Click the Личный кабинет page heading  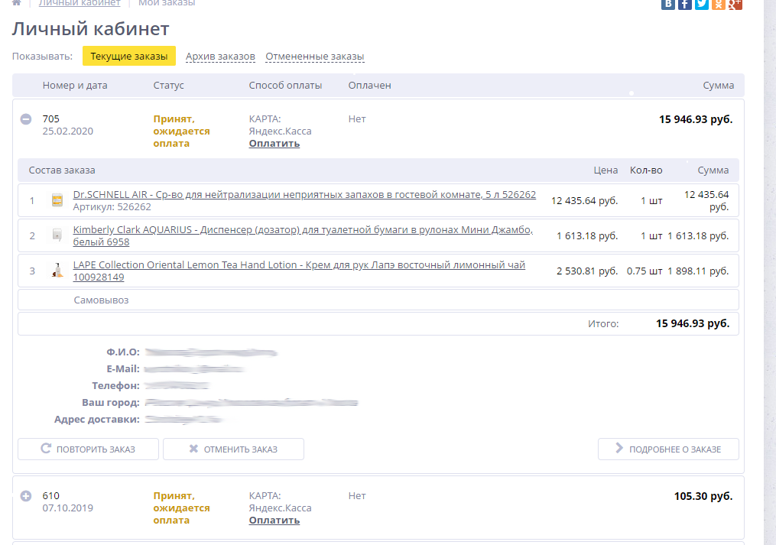pos(90,29)
